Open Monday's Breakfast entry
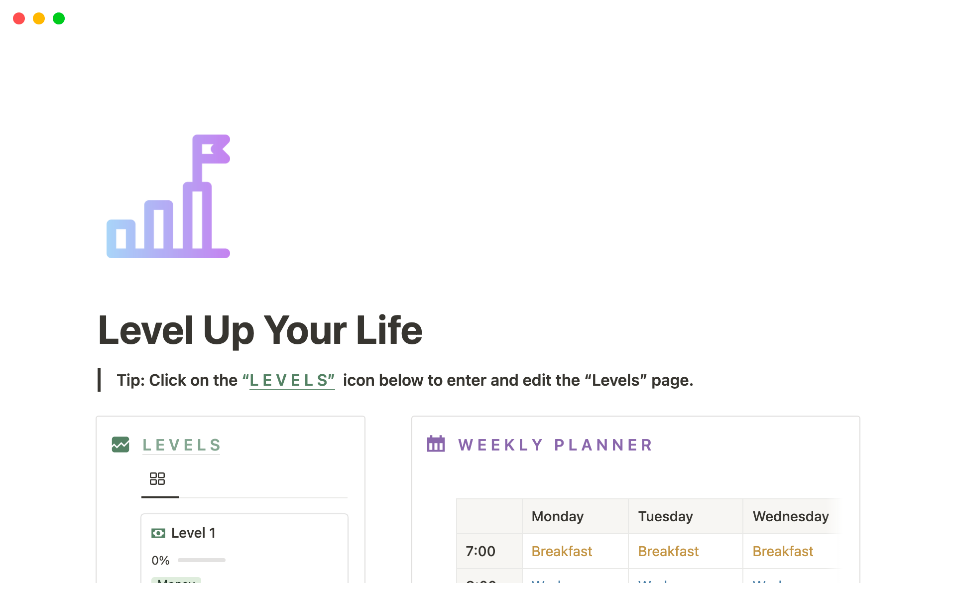The width and height of the screenshot is (956, 598). 562,551
